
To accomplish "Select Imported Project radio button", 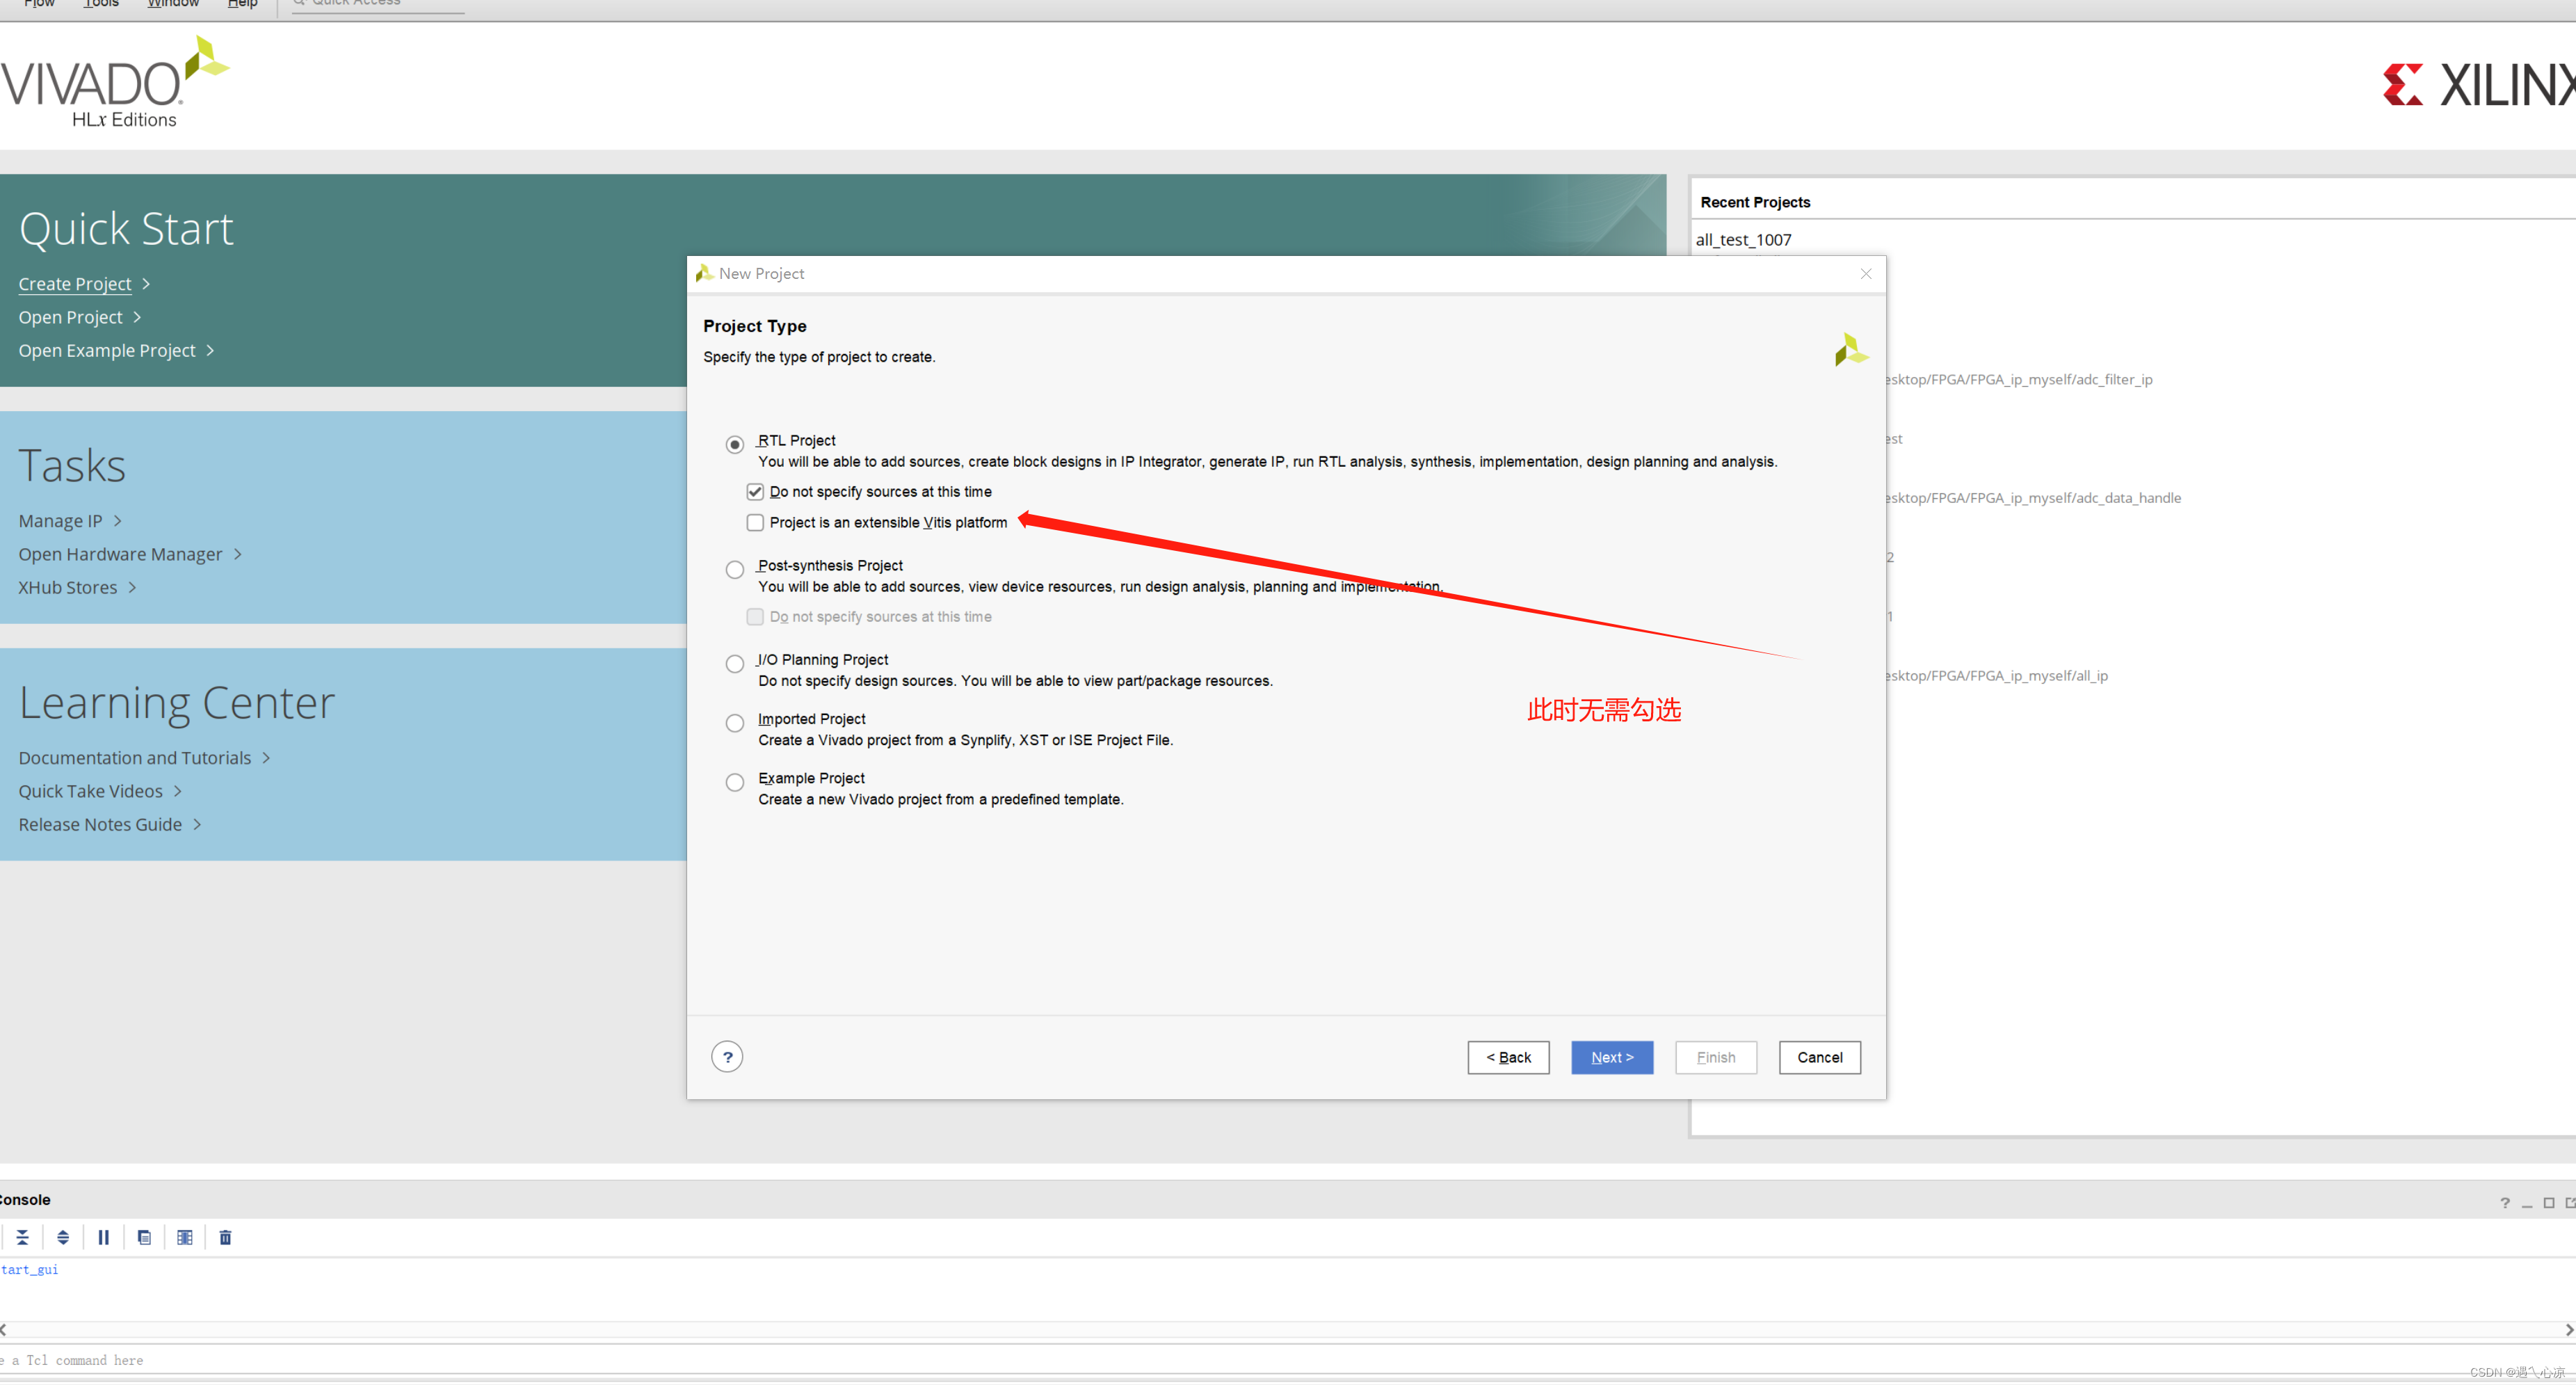I will (735, 722).
